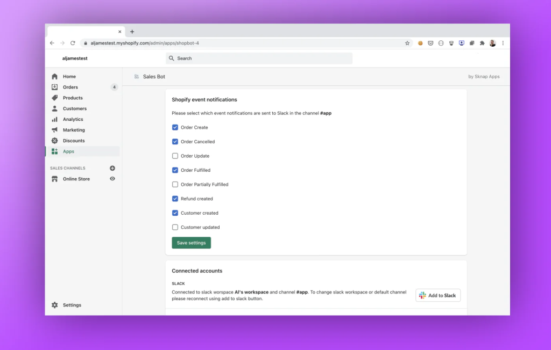Open Analytics bar chart icon
Viewport: 551px width, 350px height.
point(54,119)
